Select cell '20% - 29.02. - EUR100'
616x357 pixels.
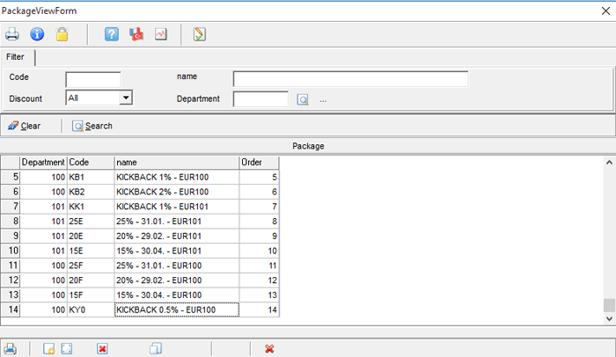176,280
